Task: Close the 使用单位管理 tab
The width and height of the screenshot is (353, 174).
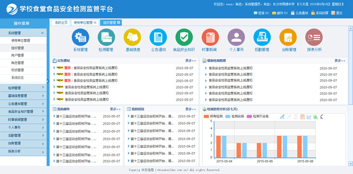Action: pyautogui.click(x=95, y=23)
